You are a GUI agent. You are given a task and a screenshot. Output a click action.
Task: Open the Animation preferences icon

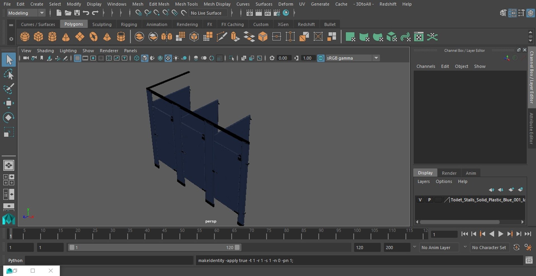pyautogui.click(x=528, y=247)
